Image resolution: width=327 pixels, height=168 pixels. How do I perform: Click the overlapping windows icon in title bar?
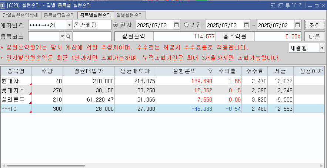pyautogui.click(x=280, y=5)
